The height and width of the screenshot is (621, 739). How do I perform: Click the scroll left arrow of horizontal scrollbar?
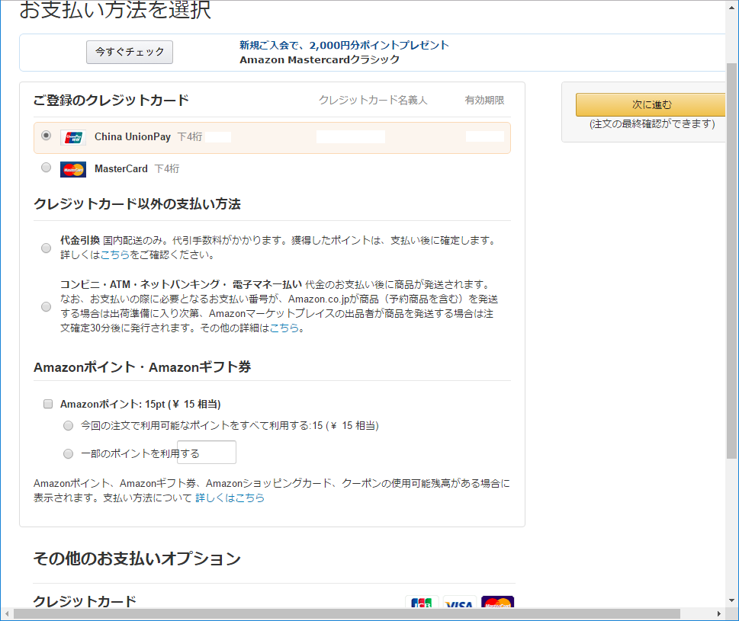(x=7, y=614)
